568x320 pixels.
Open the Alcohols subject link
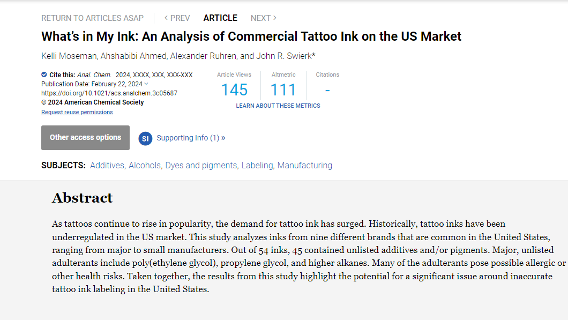pos(144,166)
